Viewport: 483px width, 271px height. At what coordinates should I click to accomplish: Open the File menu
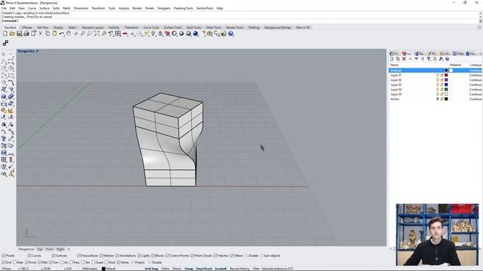(4, 8)
